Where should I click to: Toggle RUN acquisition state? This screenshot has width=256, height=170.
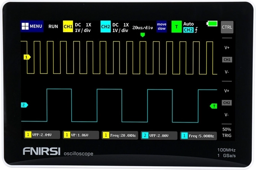pyautogui.click(x=53, y=27)
